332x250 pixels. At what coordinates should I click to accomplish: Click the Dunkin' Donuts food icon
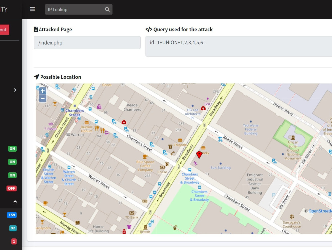click(87, 123)
